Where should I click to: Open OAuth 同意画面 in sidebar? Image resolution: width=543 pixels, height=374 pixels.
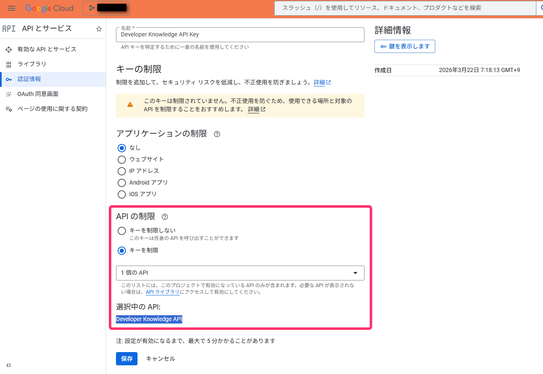click(38, 94)
